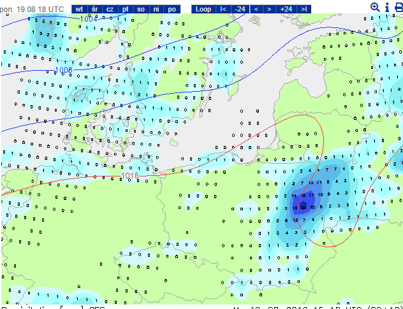Advance forecast by +24 hours
The width and height of the screenshot is (403, 309).
pos(286,9)
